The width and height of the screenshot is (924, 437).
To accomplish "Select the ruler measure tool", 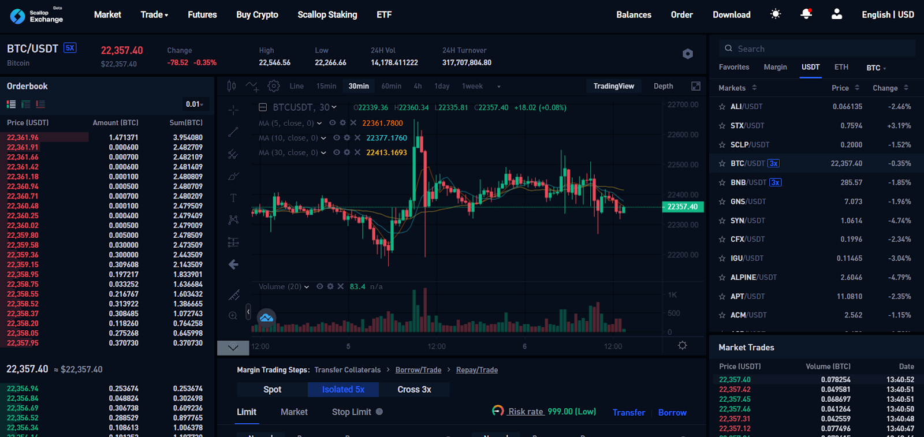I will coord(233,295).
